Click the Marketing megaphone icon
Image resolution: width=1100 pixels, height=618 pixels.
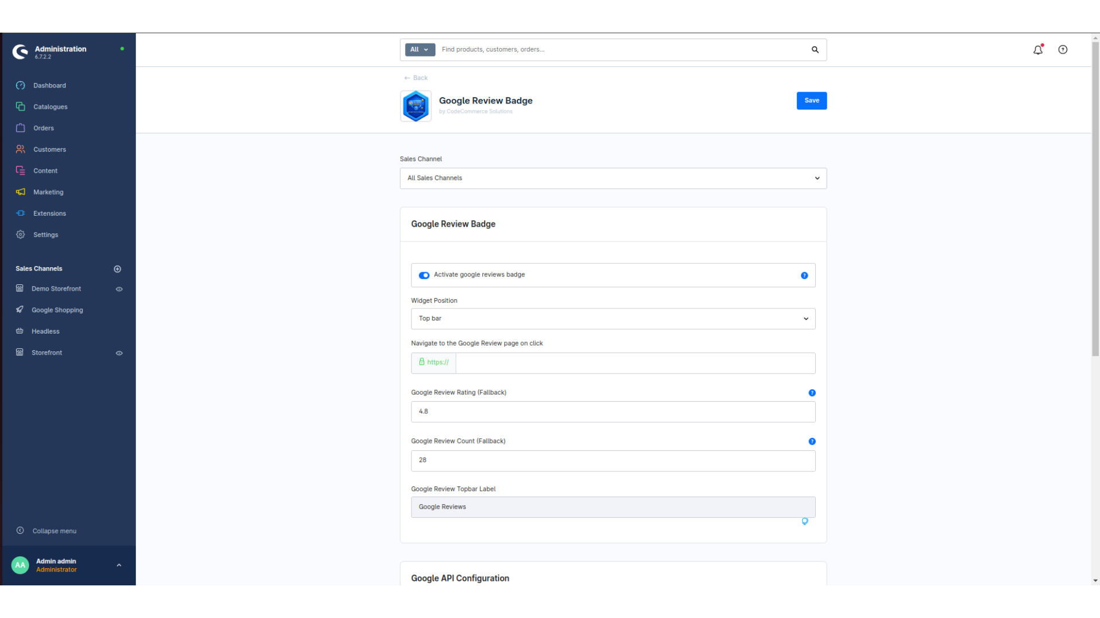(x=21, y=192)
